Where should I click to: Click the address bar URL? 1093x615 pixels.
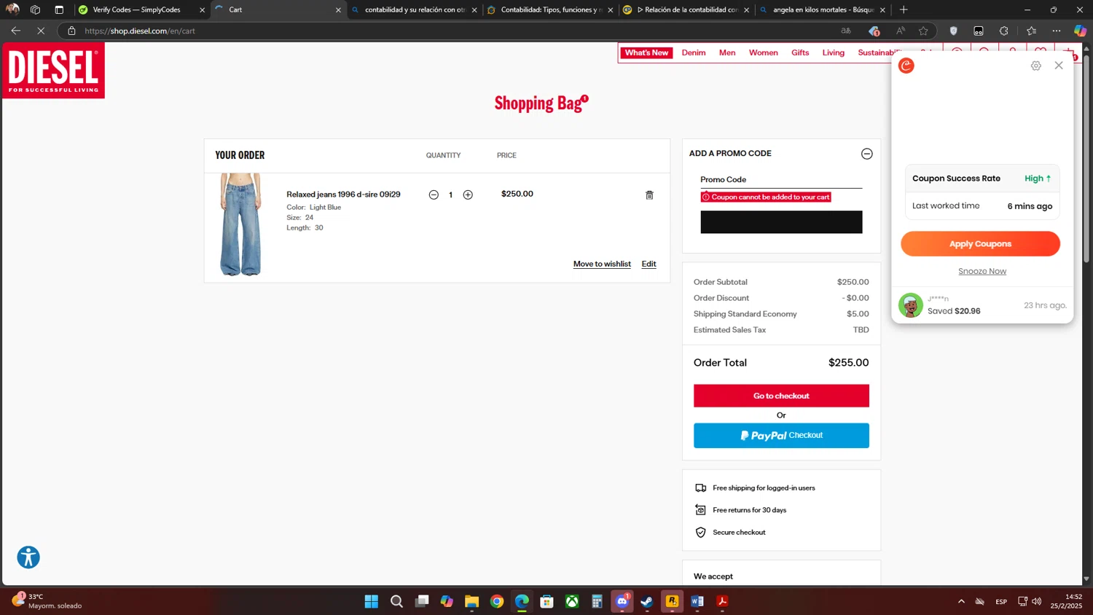pyautogui.click(x=140, y=31)
